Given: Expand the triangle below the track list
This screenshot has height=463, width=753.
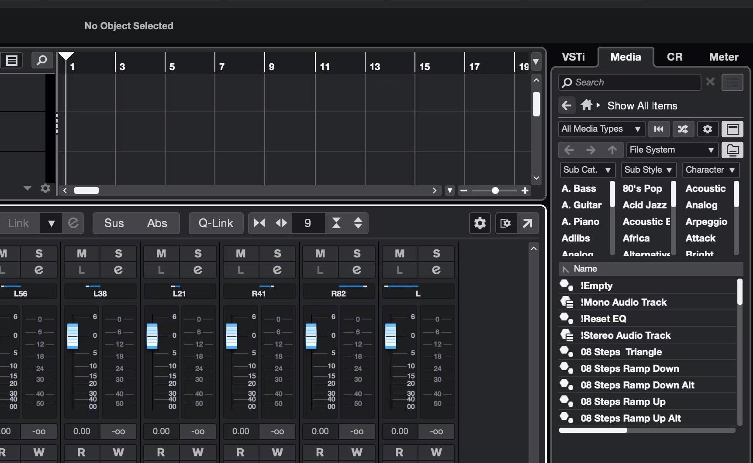Looking at the screenshot, I should [27, 188].
